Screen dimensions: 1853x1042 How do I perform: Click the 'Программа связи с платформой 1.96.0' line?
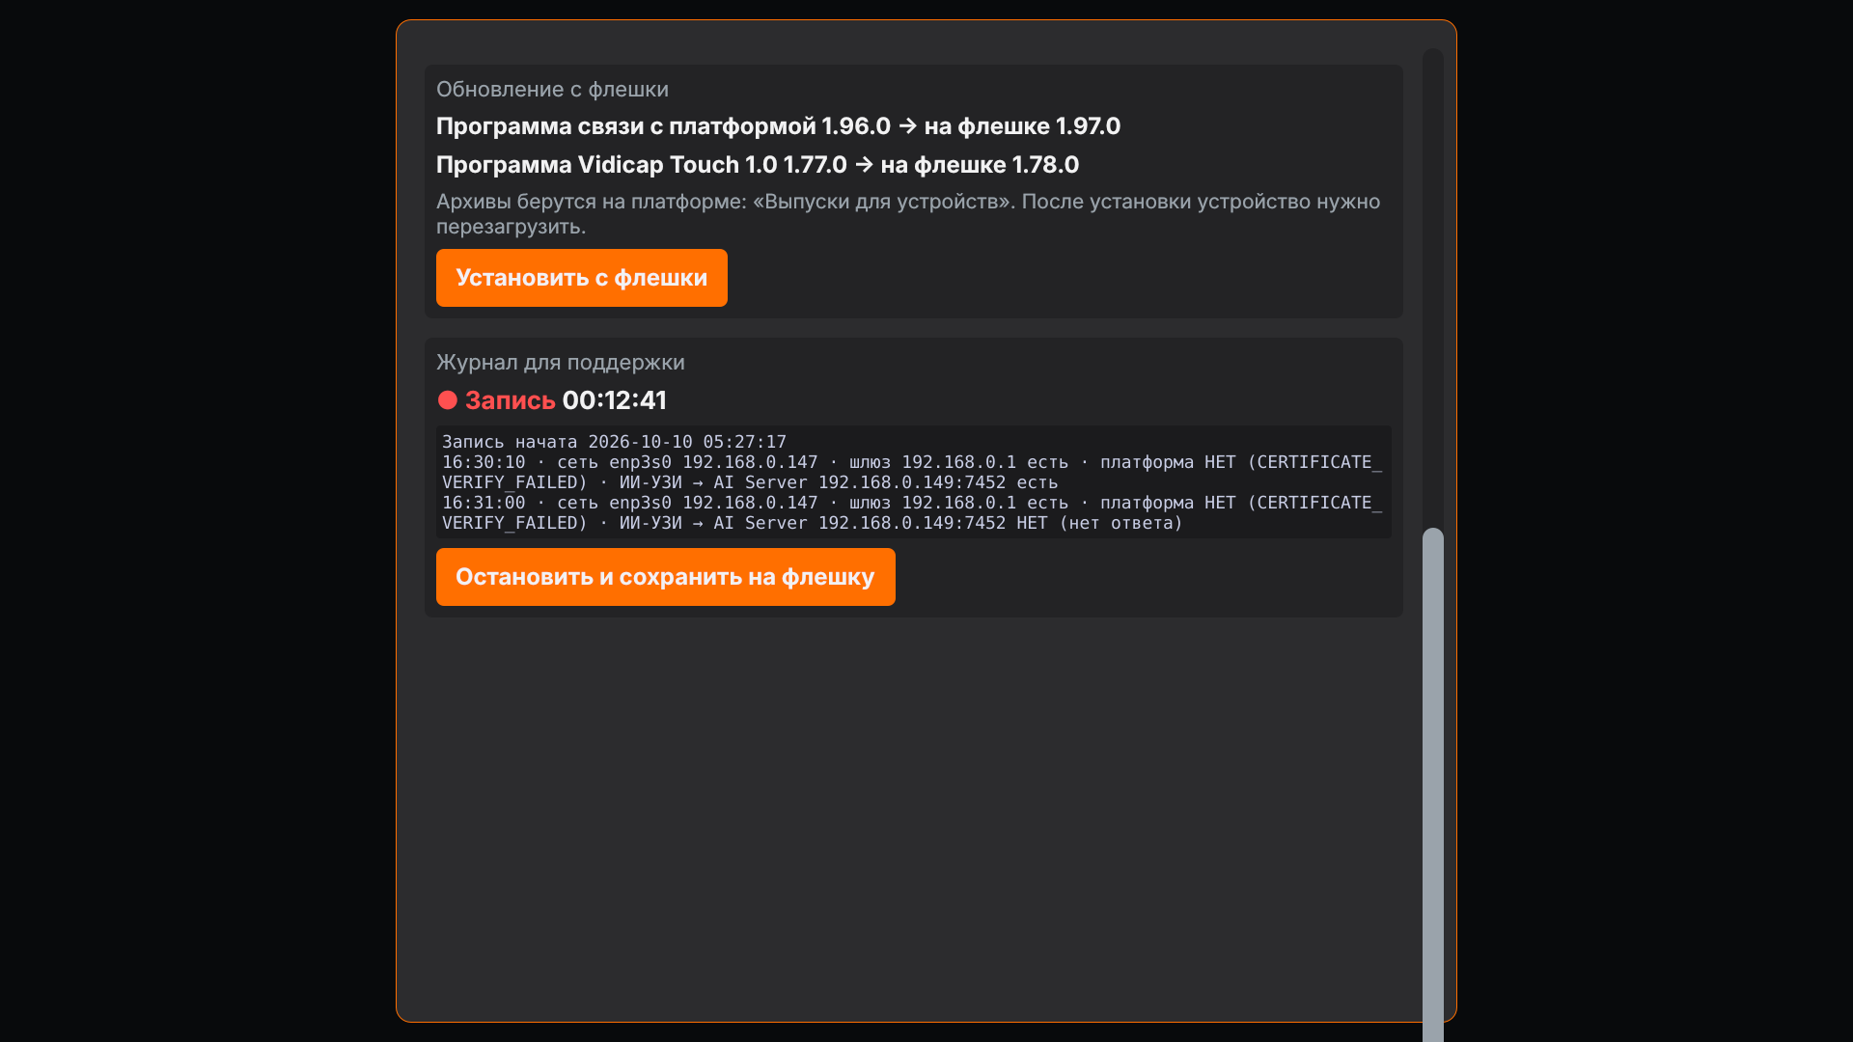tap(778, 126)
